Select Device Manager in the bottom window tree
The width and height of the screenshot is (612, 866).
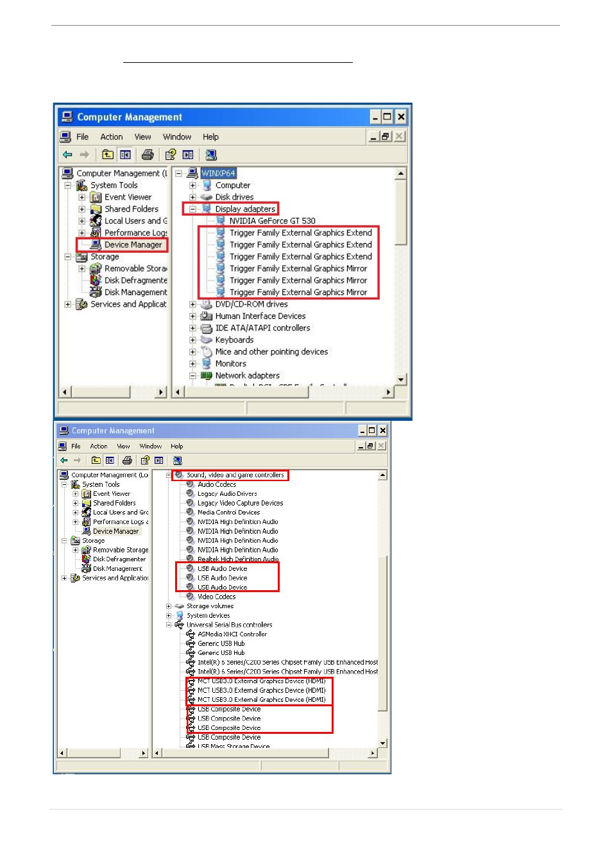pos(115,531)
